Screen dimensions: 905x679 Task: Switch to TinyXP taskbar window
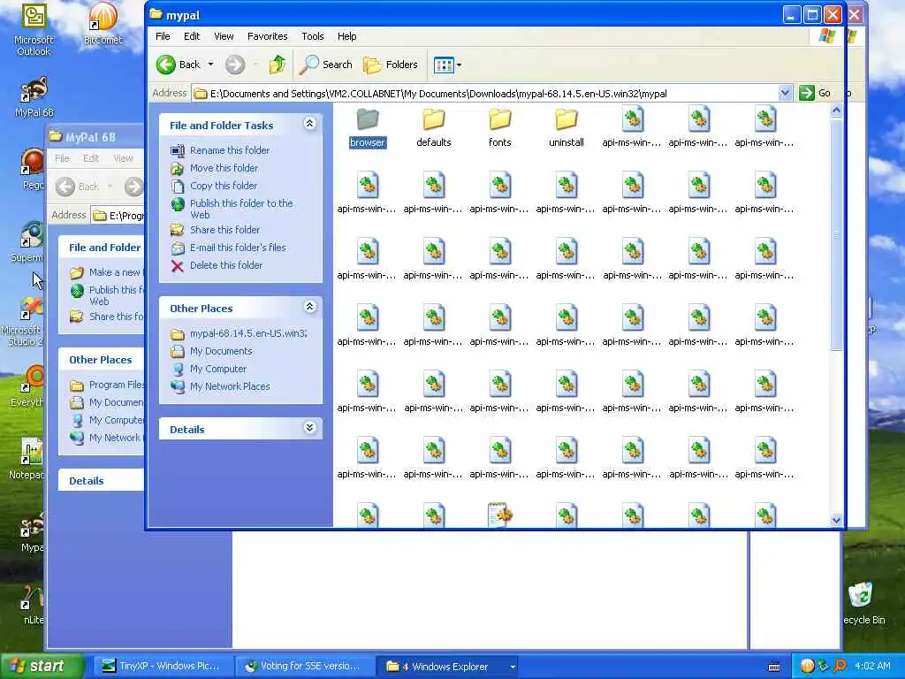[162, 667]
